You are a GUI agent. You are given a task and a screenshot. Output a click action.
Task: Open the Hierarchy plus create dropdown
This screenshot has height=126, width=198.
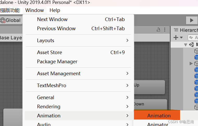(178, 37)
